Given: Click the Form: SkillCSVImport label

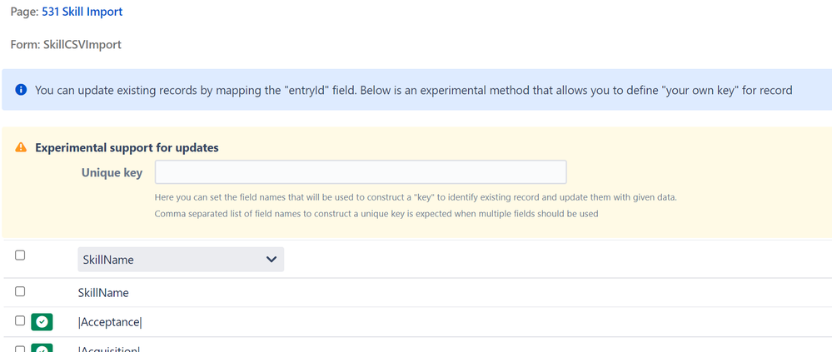Looking at the screenshot, I should (66, 45).
